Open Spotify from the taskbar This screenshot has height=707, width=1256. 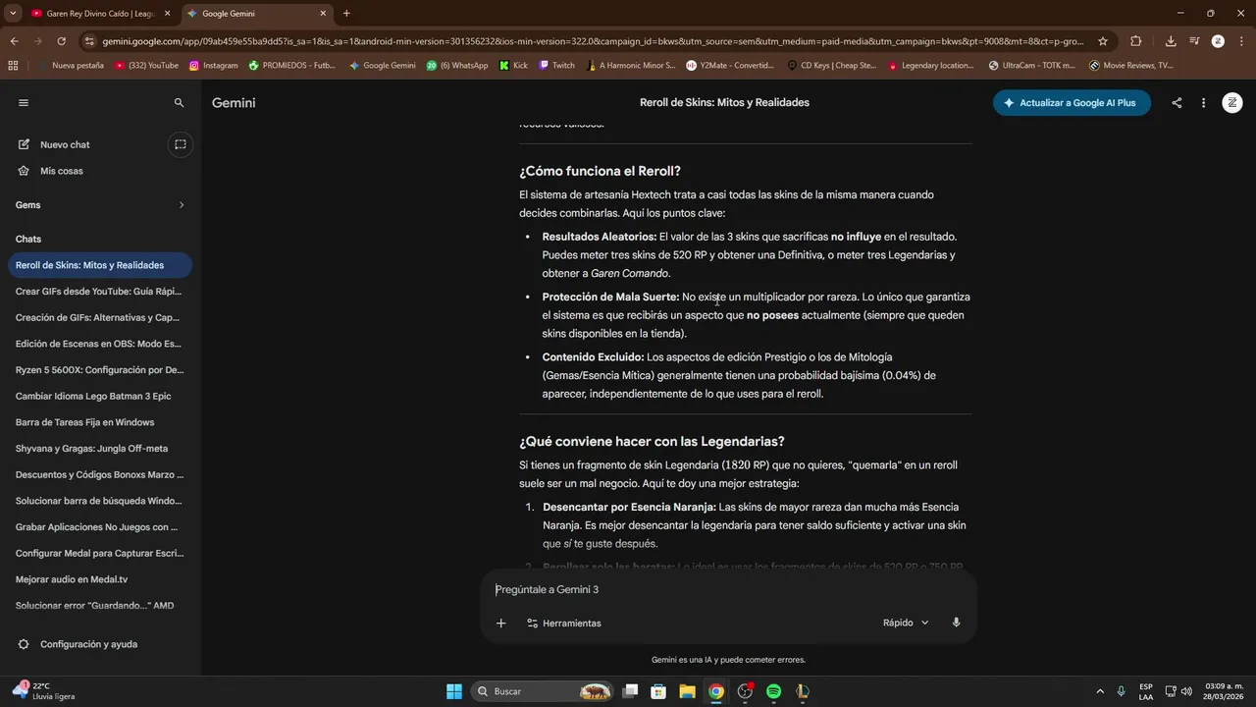(773, 691)
